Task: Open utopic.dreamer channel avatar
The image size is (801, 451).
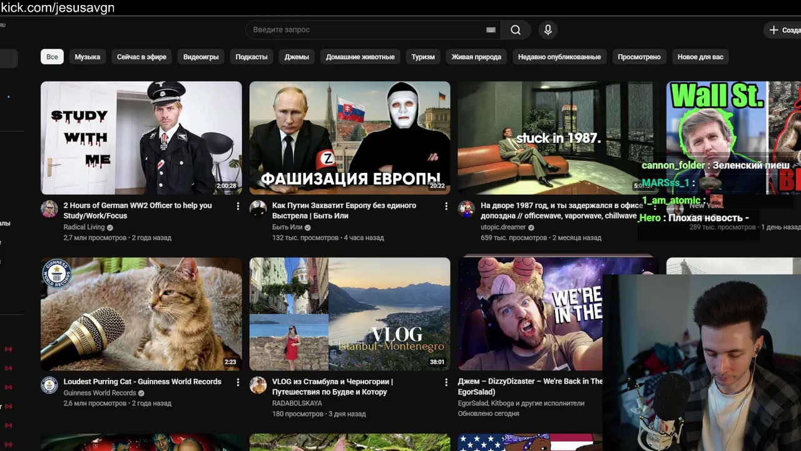Action: (466, 209)
